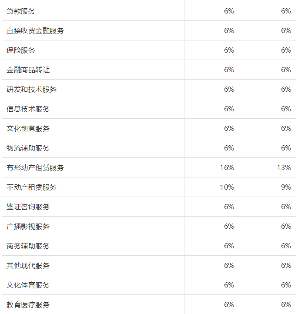Click the 文化体育服务 cell

click(28, 285)
